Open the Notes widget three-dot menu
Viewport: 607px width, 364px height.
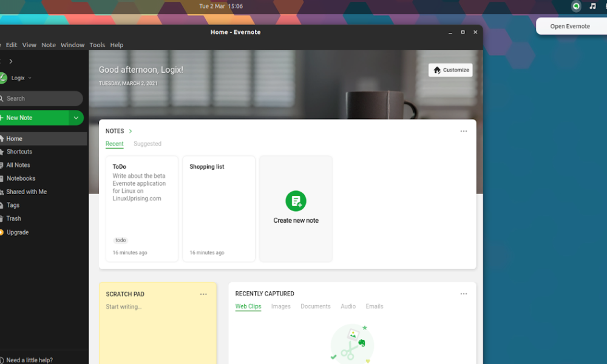coord(463,131)
